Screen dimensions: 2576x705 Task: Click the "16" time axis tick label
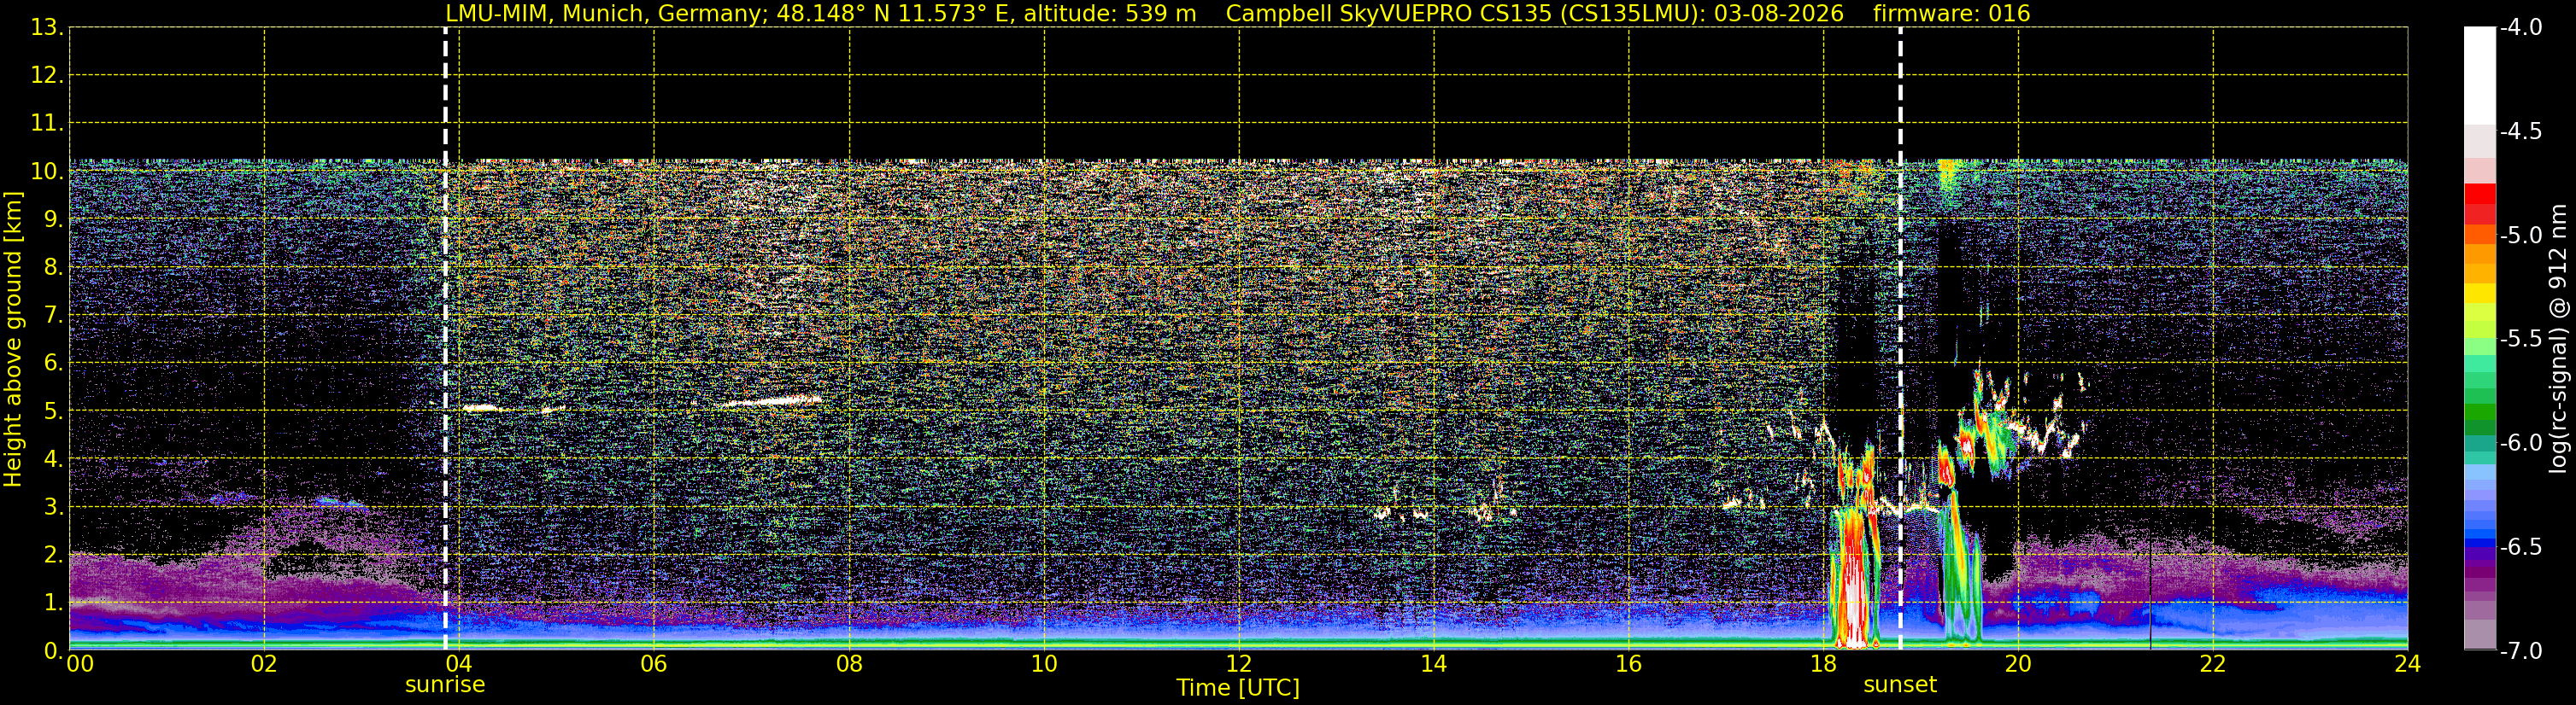(1629, 664)
